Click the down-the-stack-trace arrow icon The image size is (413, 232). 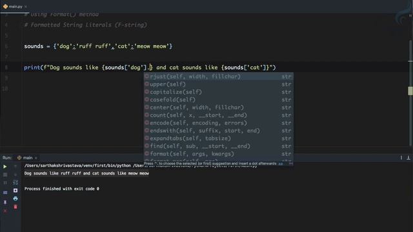pos(15,175)
